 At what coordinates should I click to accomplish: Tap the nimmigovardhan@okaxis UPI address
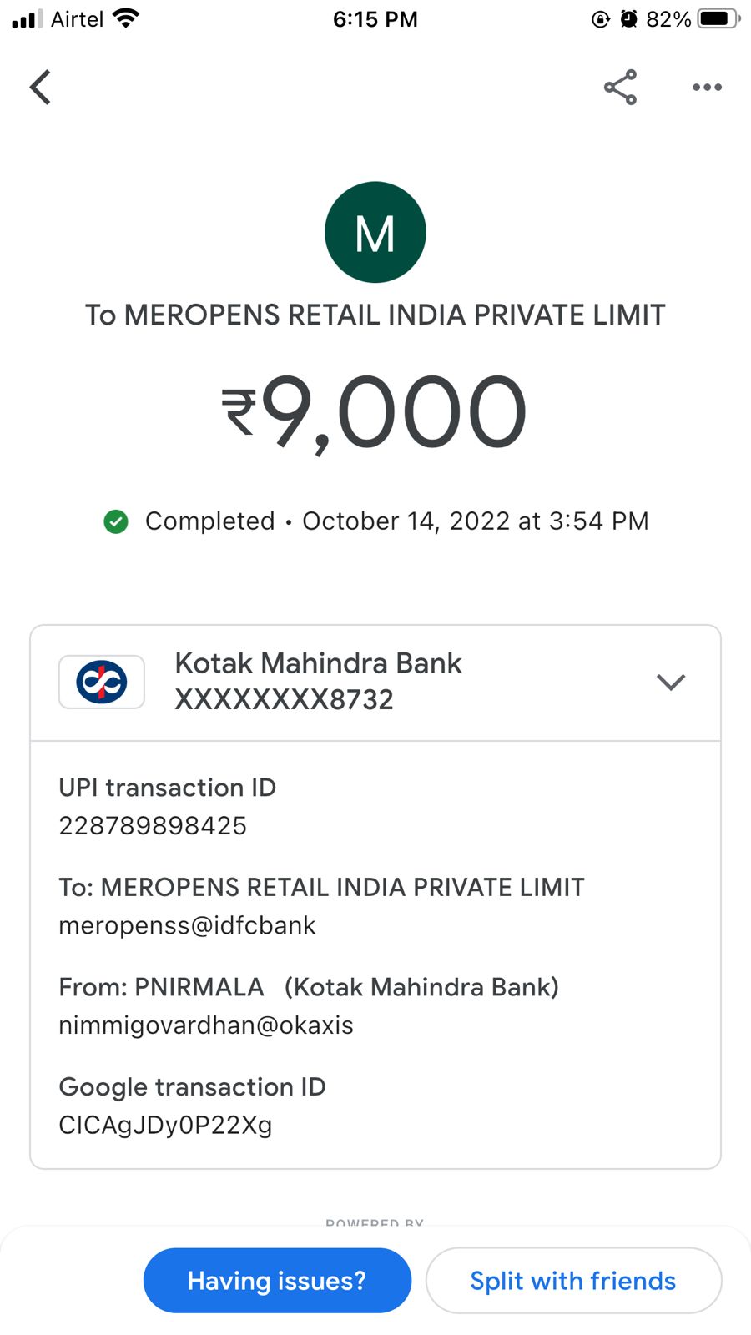coord(206,1025)
